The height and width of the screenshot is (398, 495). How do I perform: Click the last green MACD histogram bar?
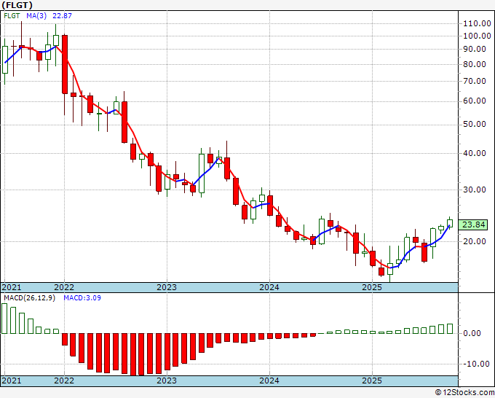tap(450, 329)
